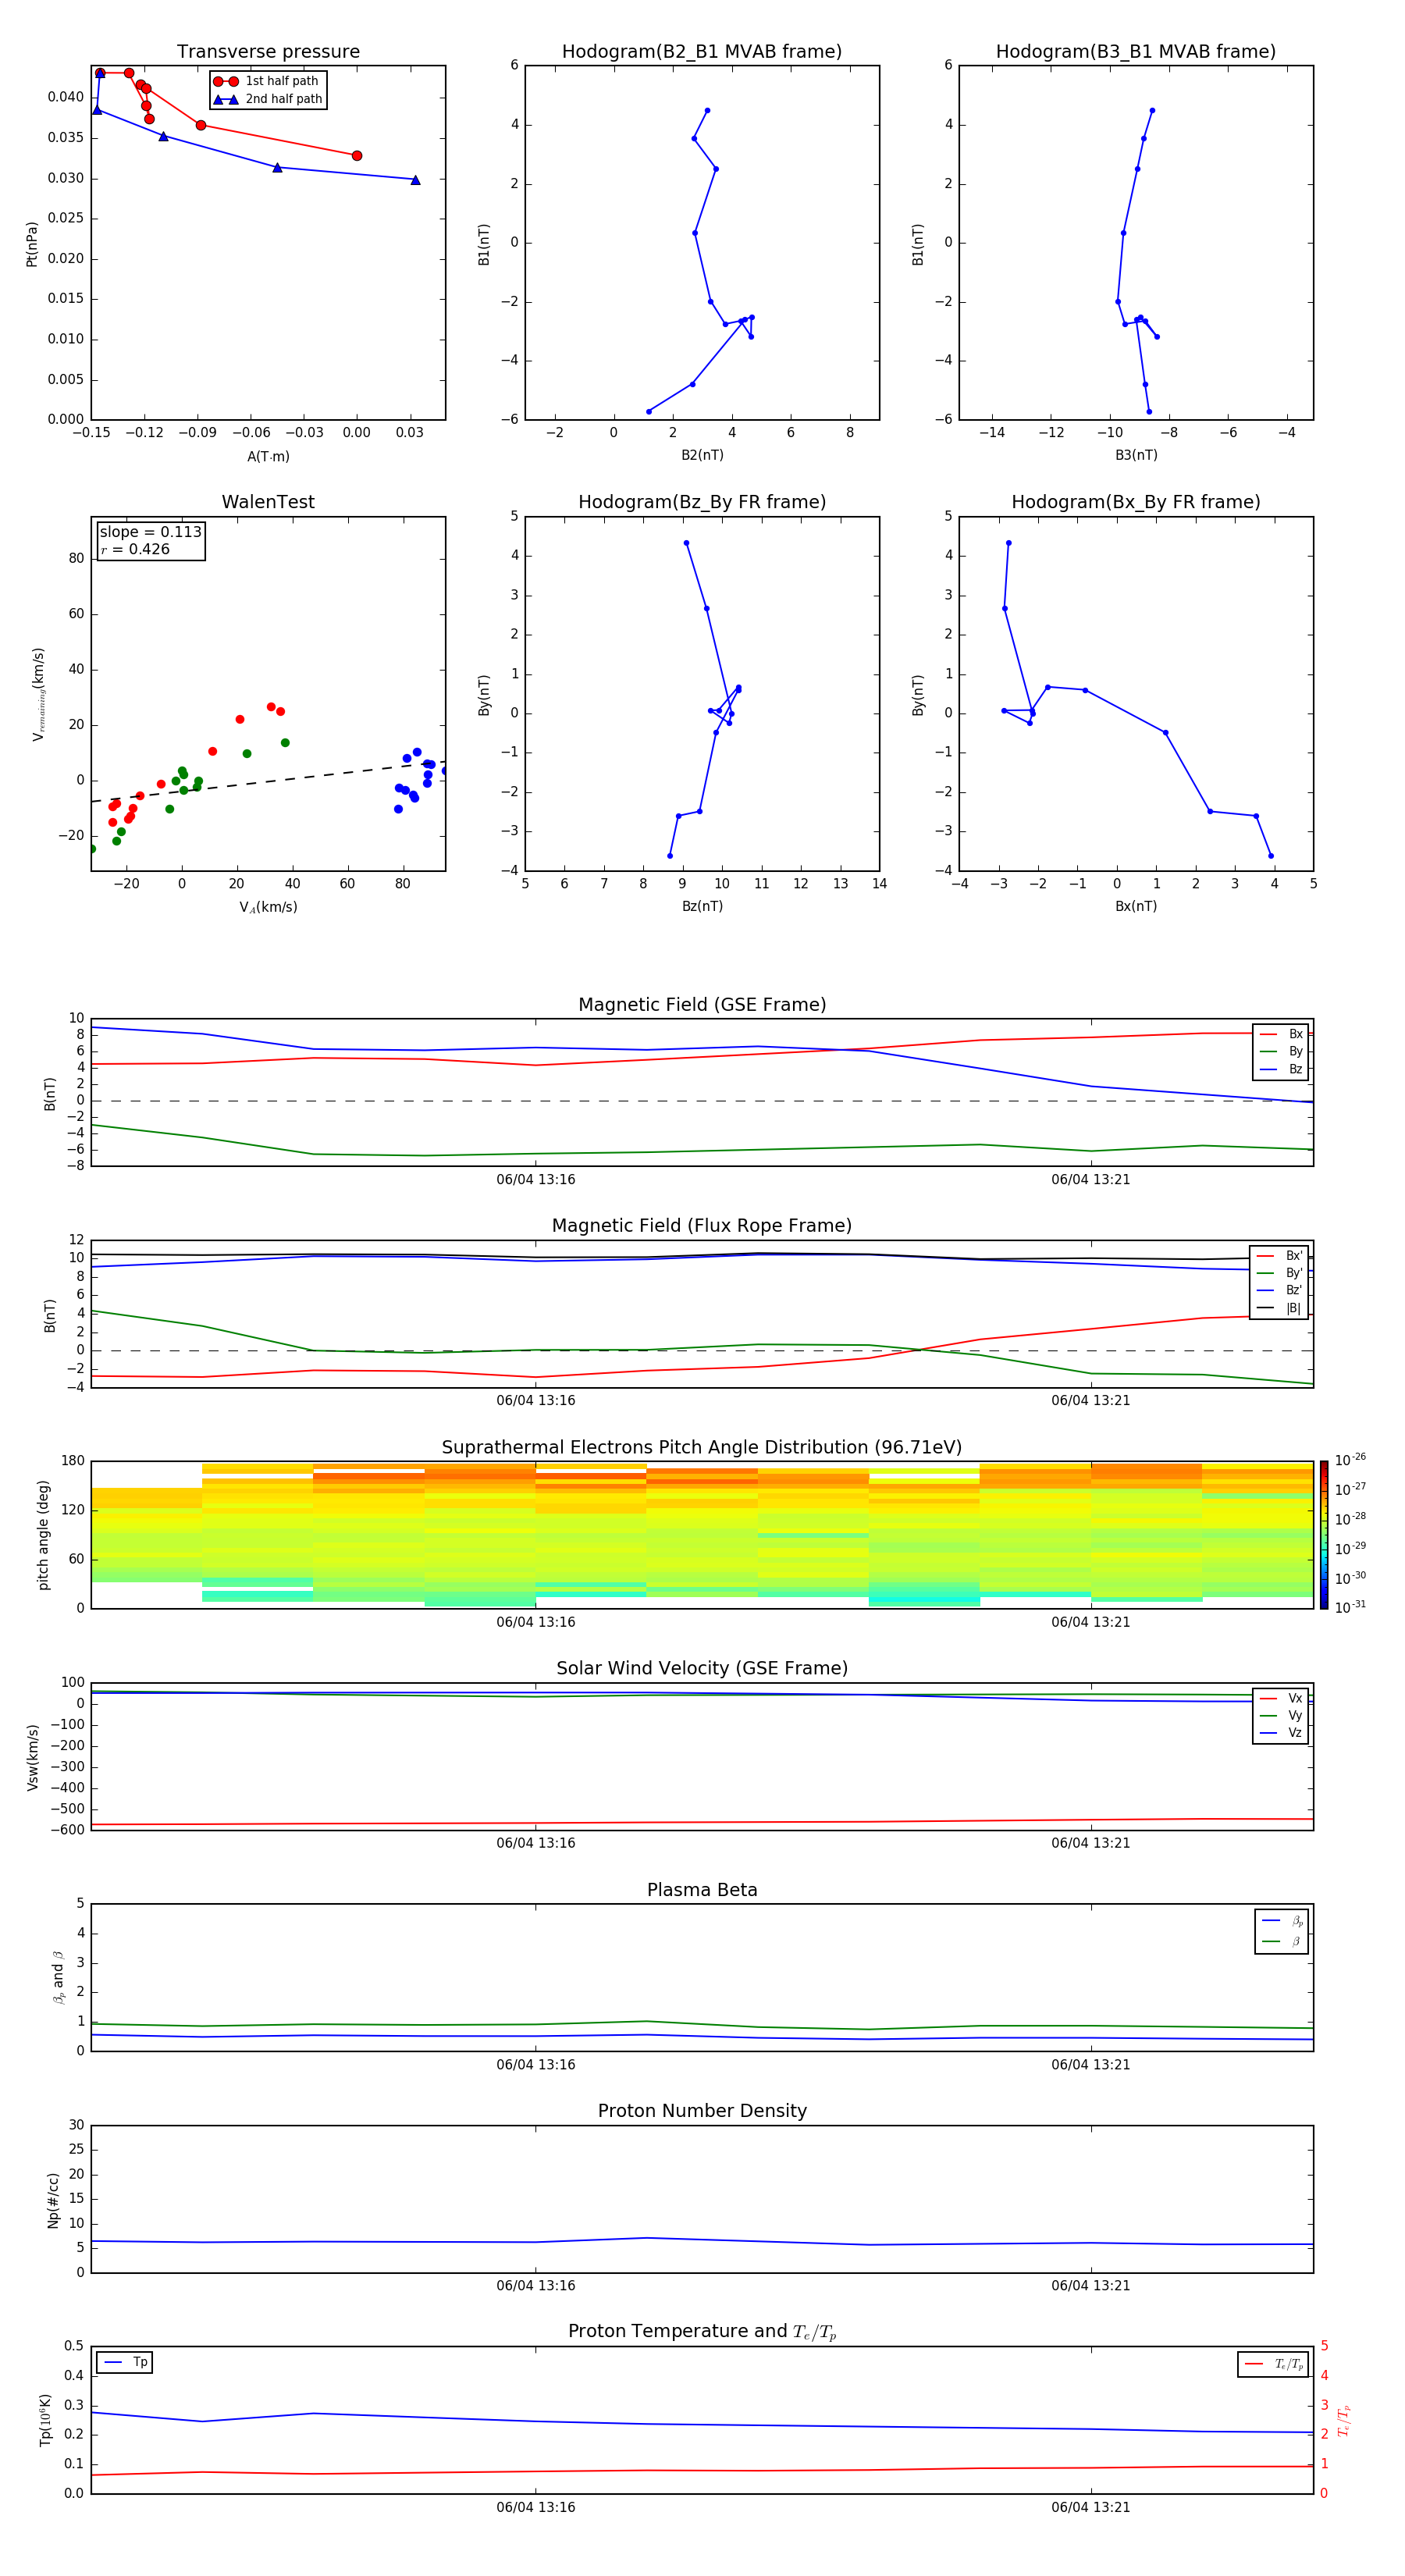
Task: Click the 'Tp' legend box
Action: [x=125, y=2362]
